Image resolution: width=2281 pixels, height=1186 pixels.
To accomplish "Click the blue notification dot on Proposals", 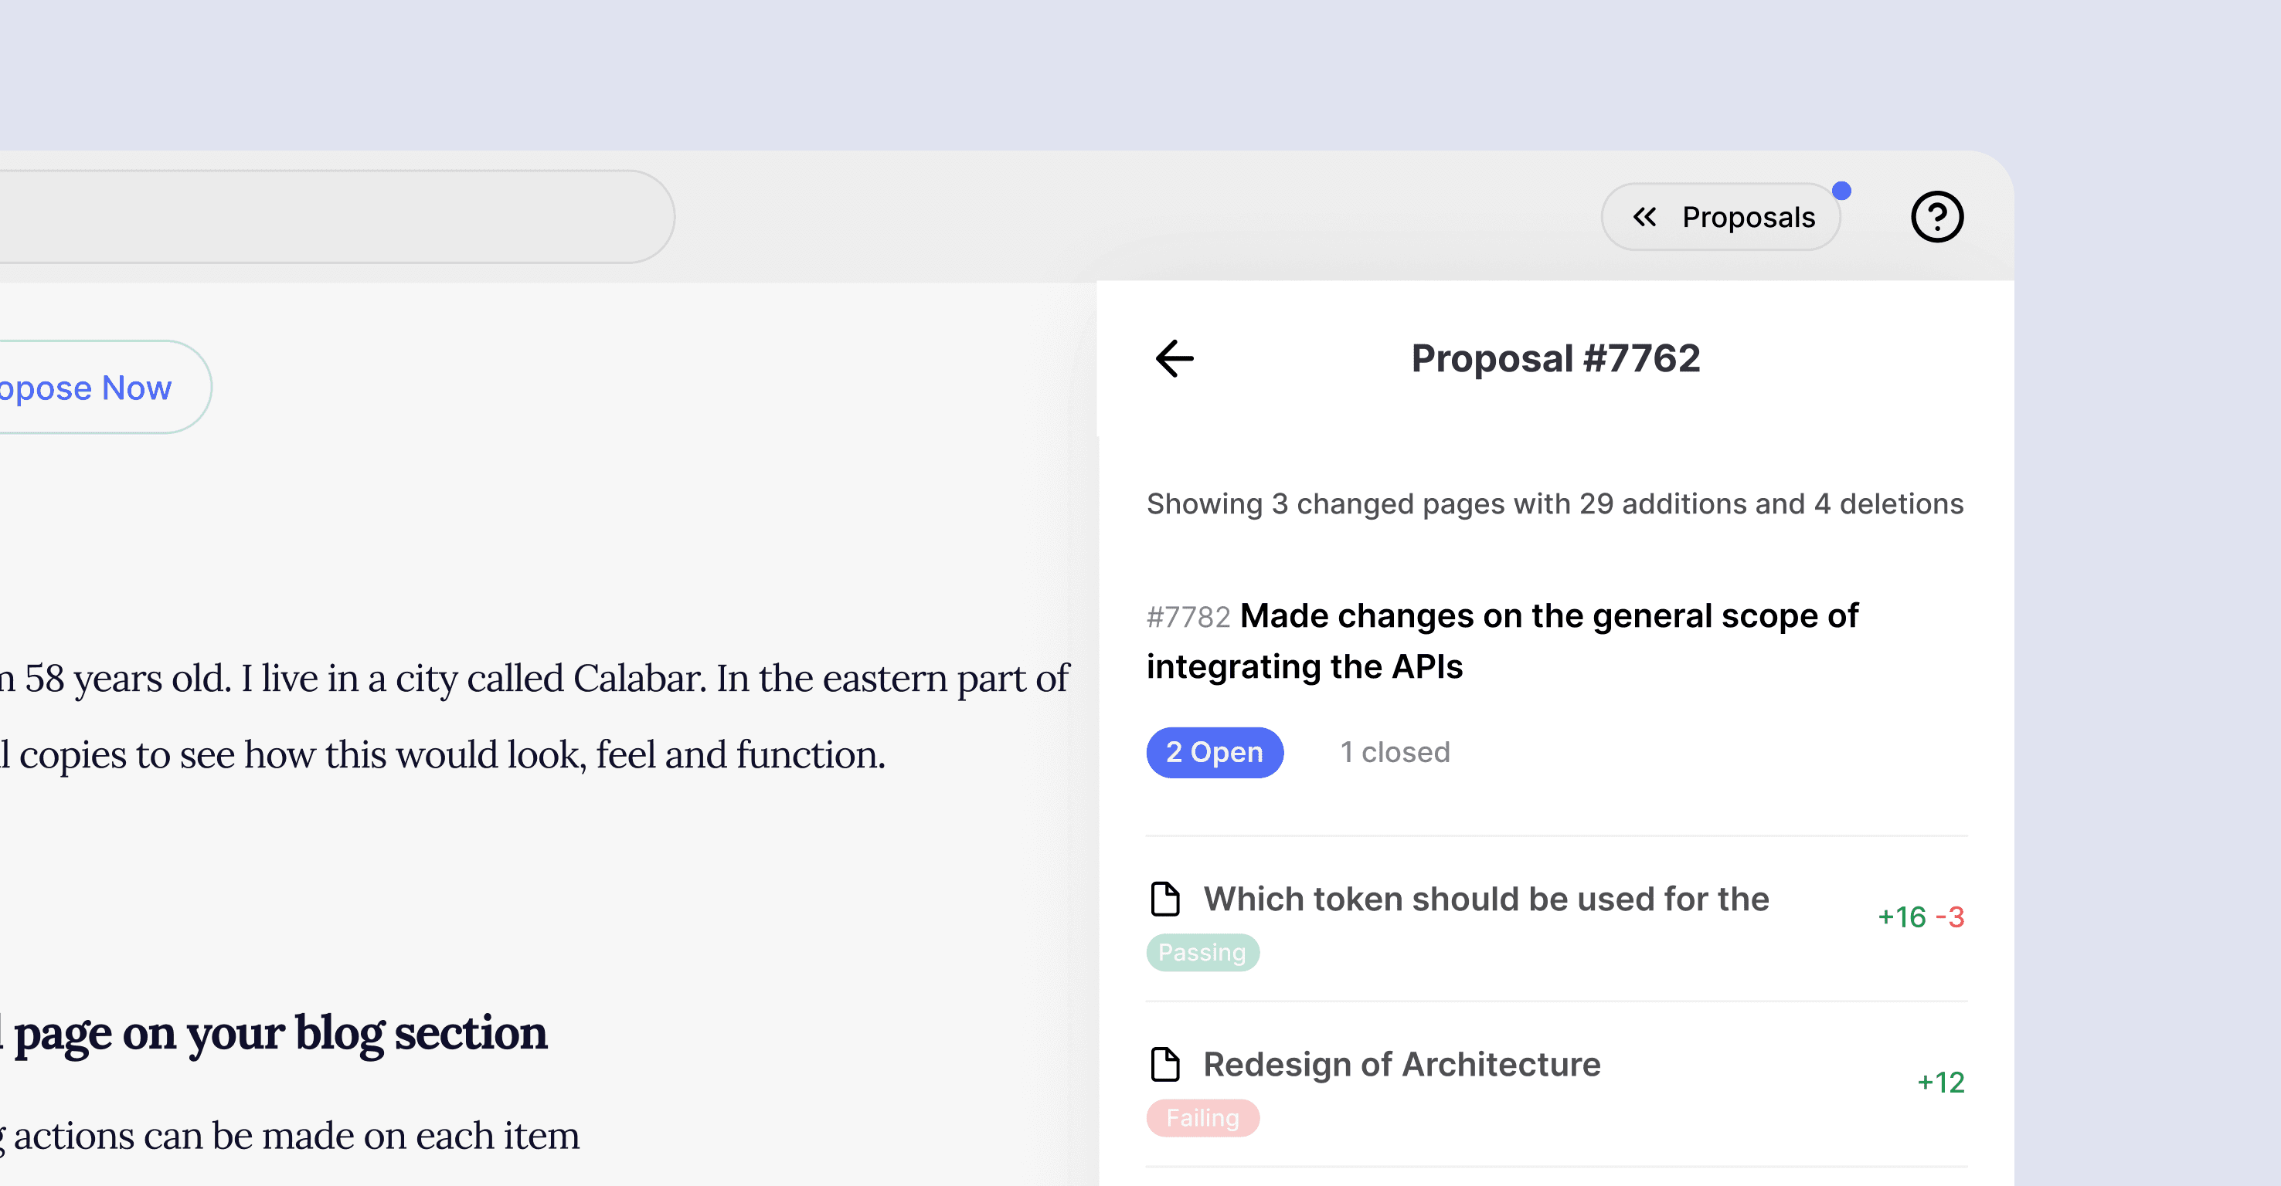I will [1841, 190].
